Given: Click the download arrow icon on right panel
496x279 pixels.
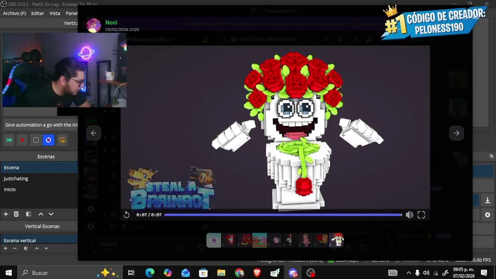Looking at the screenshot, I should click(x=487, y=200).
